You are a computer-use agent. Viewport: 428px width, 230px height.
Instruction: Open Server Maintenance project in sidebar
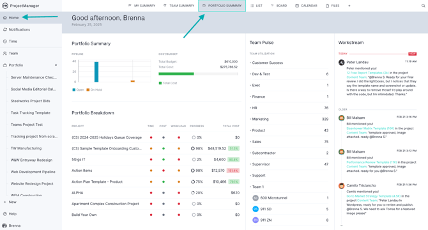click(x=34, y=77)
